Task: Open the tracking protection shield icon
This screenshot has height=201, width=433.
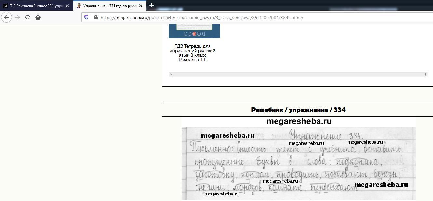Action: (x=86, y=18)
